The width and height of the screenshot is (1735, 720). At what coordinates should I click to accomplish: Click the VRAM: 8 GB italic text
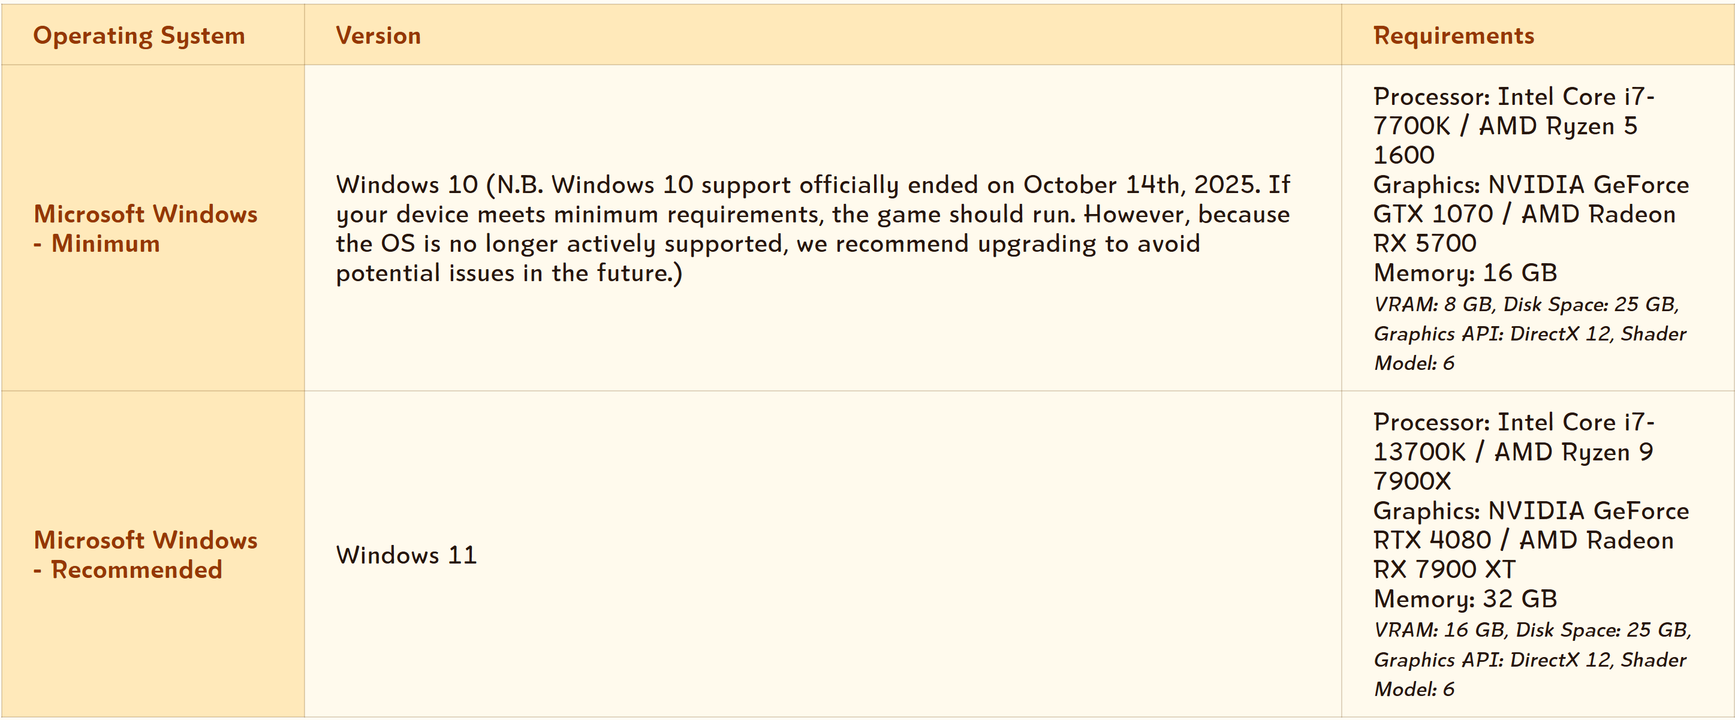point(1433,305)
